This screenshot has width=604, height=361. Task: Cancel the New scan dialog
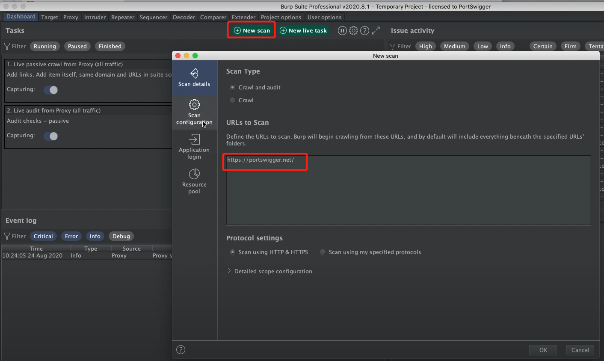[580, 350]
